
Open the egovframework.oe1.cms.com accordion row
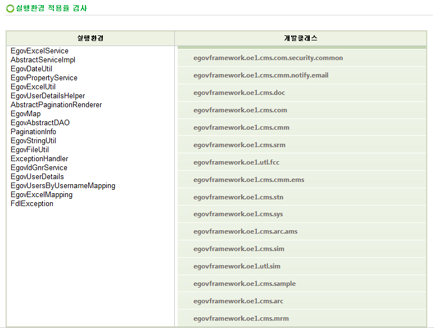click(240, 110)
